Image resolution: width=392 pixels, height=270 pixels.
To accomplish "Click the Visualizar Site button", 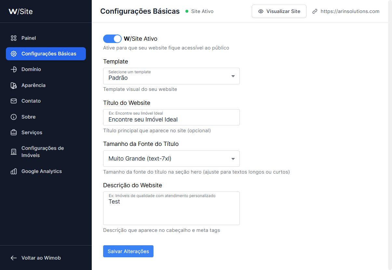I will [x=279, y=11].
